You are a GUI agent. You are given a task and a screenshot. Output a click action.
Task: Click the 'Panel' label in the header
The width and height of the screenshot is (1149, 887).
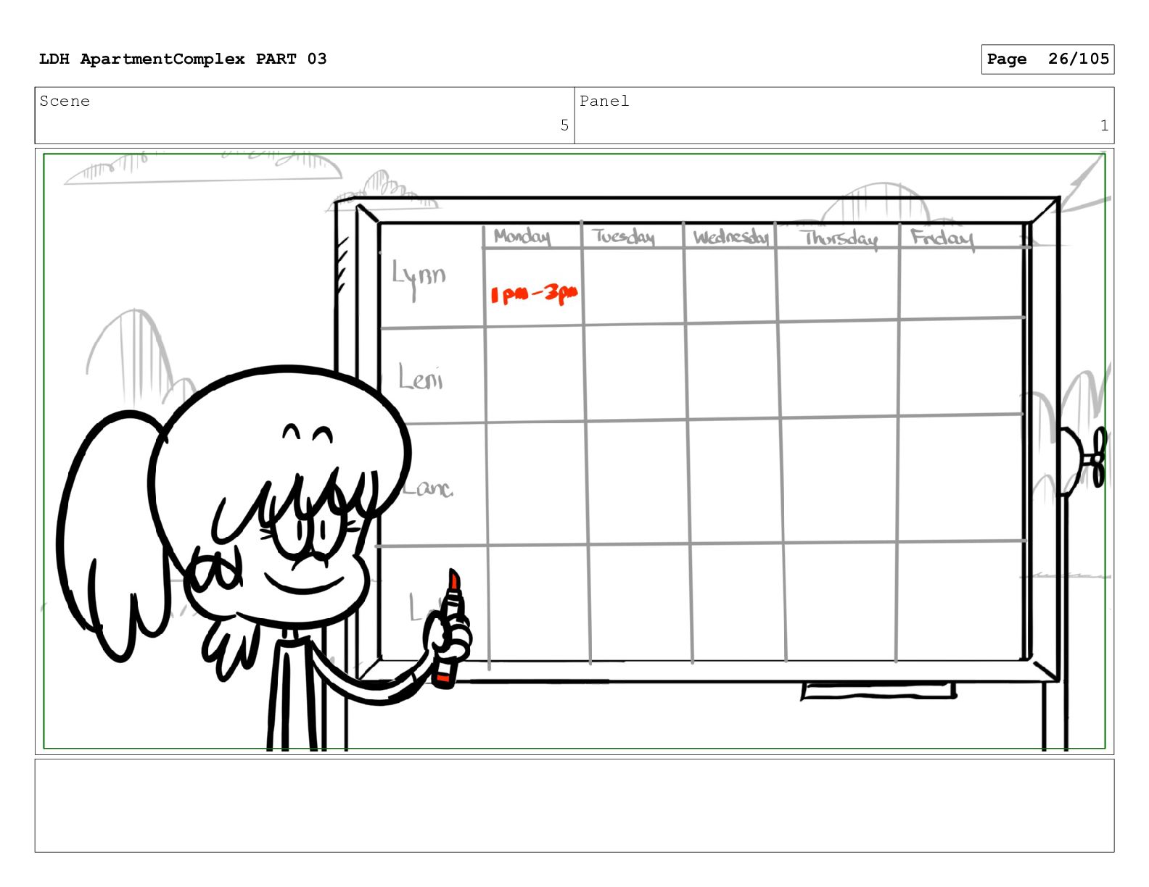(x=604, y=101)
